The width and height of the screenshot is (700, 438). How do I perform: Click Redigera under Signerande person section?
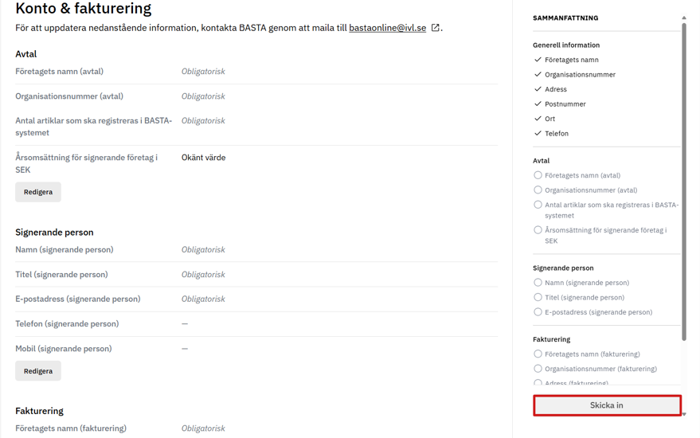38,371
